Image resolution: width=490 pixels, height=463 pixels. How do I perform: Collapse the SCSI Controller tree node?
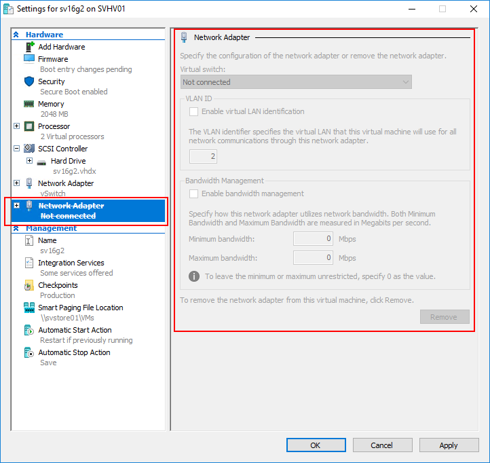(17, 149)
